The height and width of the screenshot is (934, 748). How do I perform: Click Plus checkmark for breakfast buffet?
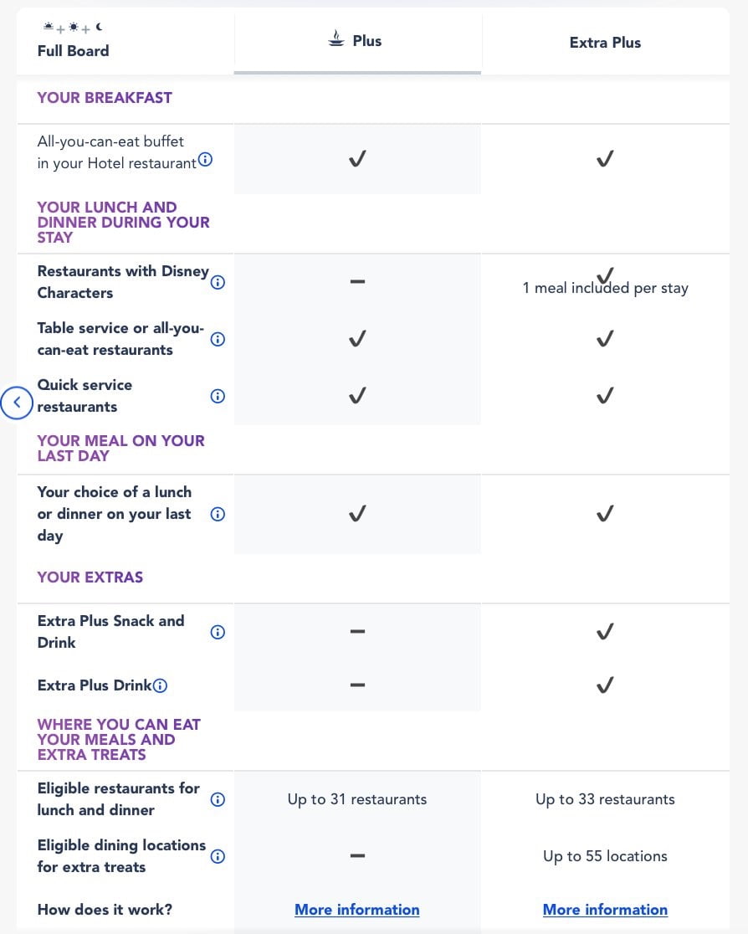coord(357,159)
